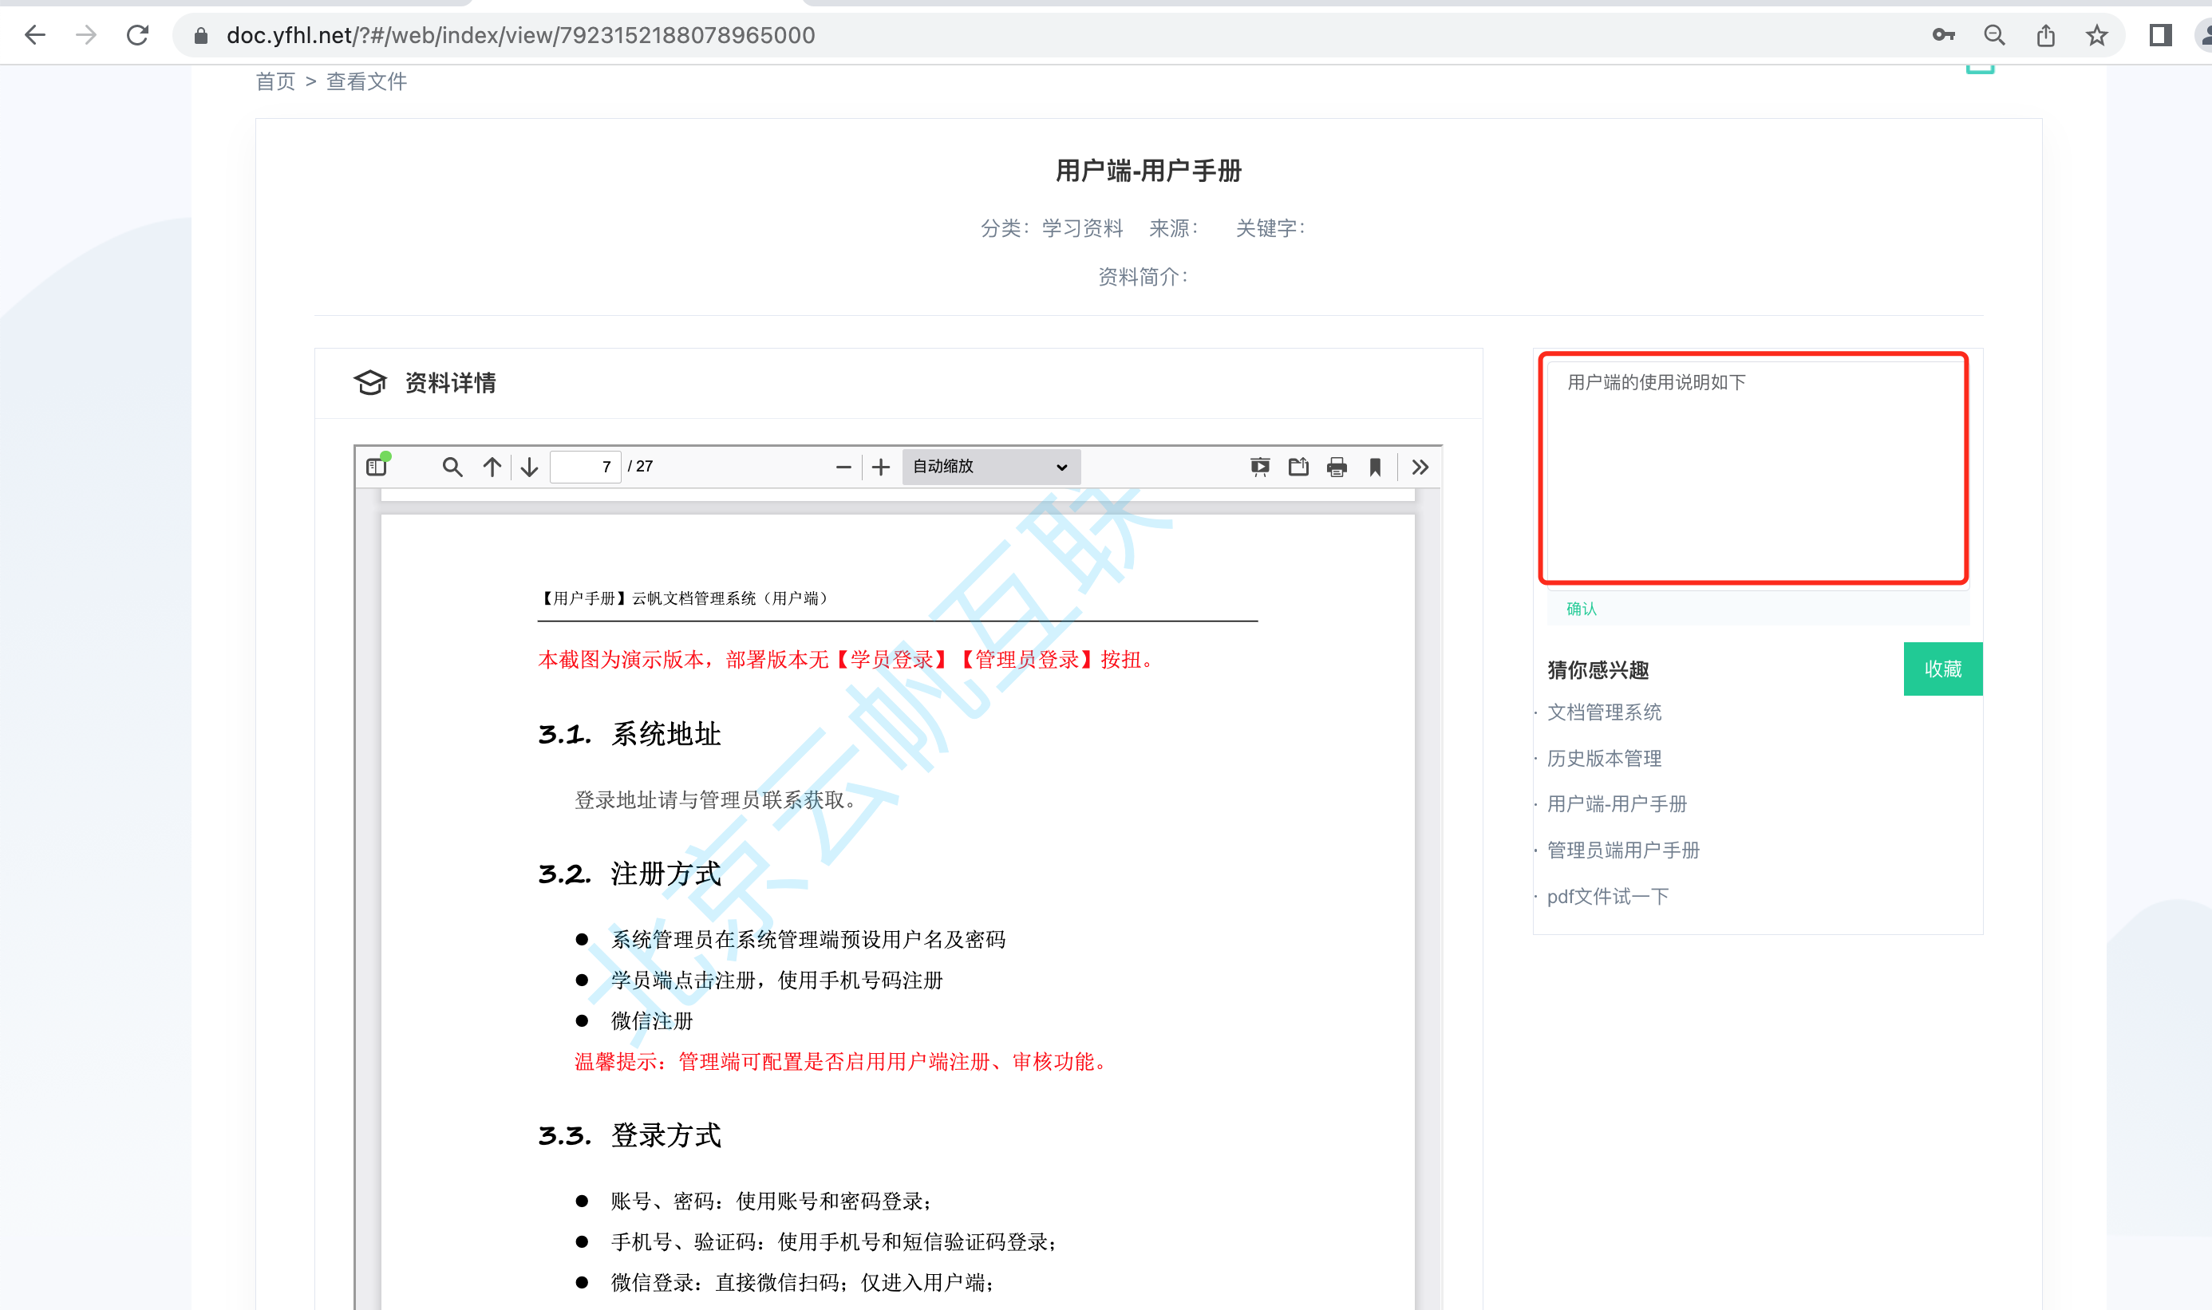
Task: Click the 猜你感兴趣 section heading
Action: [1598, 670]
